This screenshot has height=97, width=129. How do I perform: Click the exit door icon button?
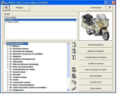click(x=6, y=8)
